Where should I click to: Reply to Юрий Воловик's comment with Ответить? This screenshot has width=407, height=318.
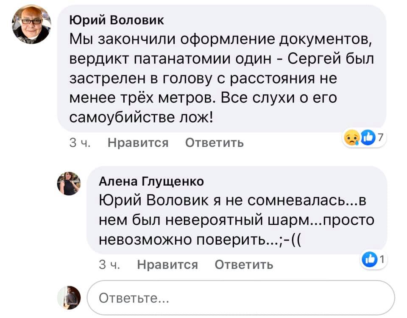(215, 142)
